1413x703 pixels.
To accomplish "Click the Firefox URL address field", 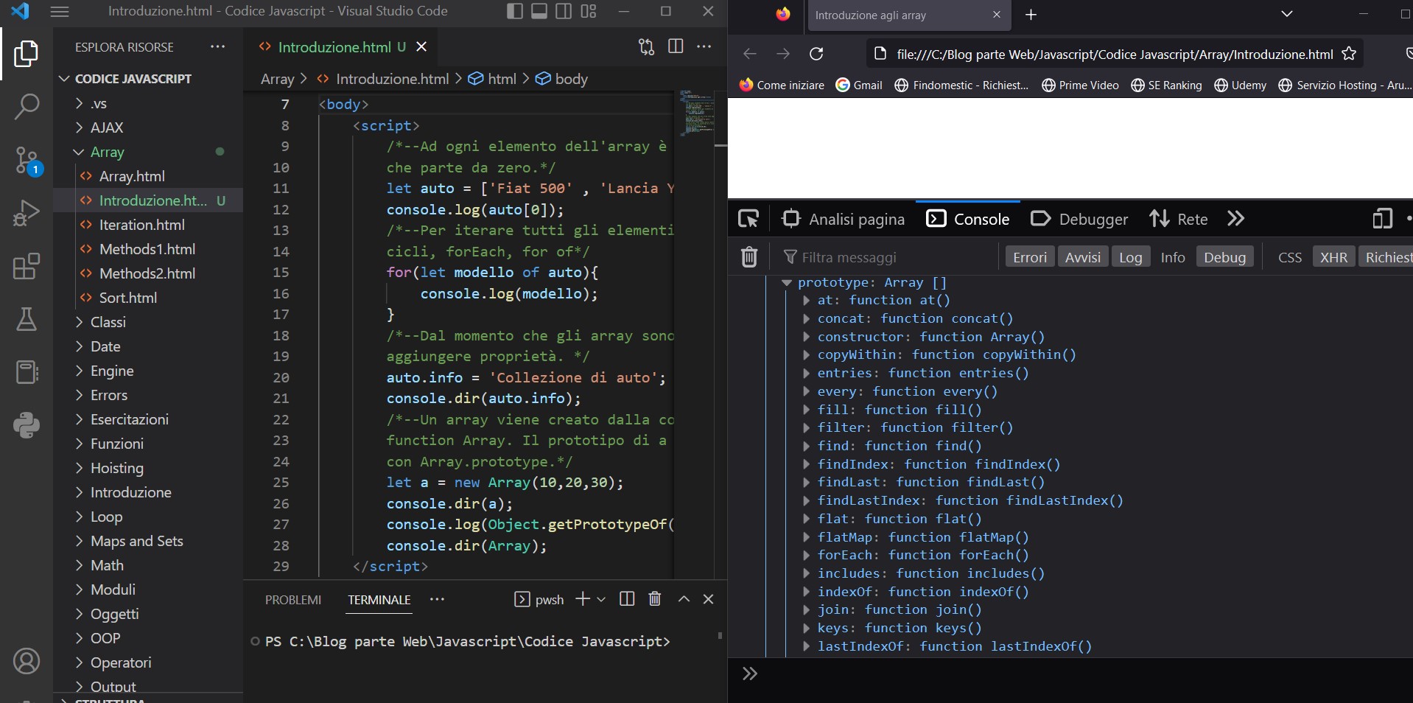I will pyautogui.click(x=1114, y=54).
